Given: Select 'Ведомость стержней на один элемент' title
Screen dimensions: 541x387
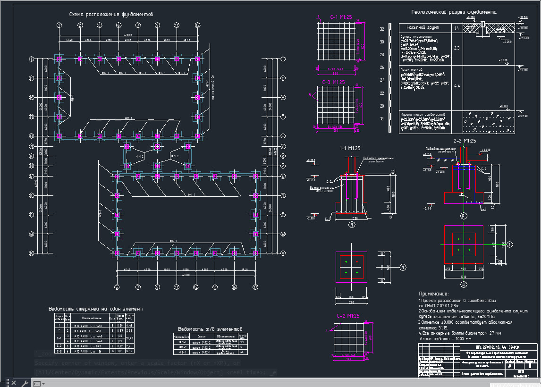Looking at the screenshot, I should point(95,309).
